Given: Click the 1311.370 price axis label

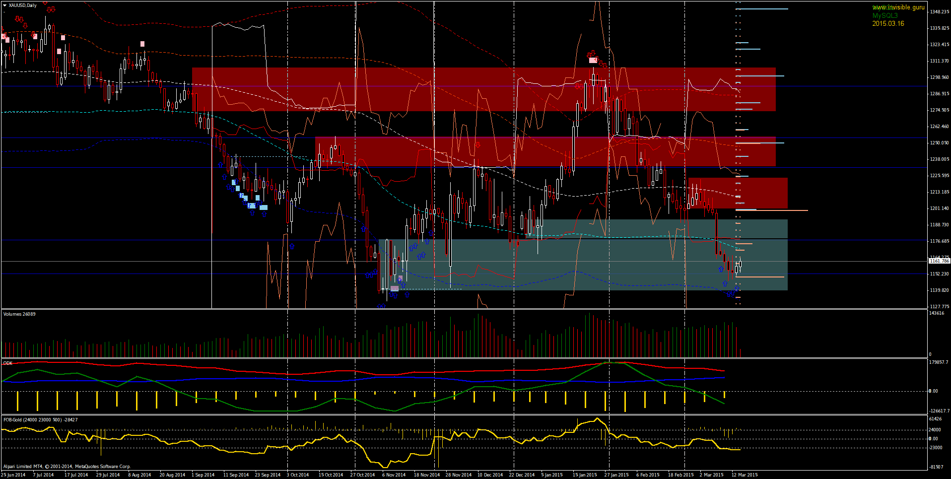Looking at the screenshot, I should coord(939,61).
